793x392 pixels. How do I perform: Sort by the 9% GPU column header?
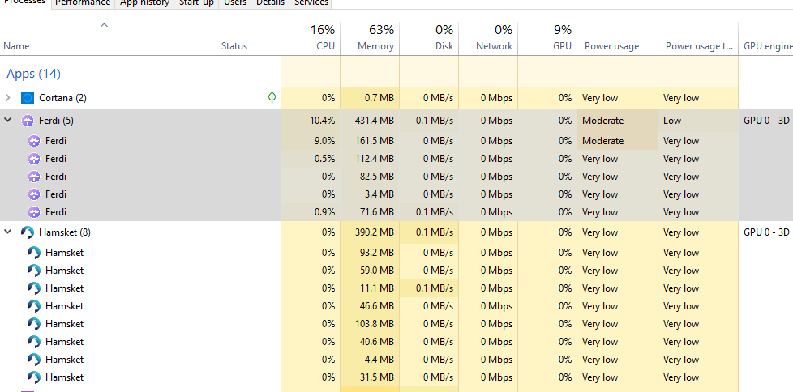[x=547, y=38]
